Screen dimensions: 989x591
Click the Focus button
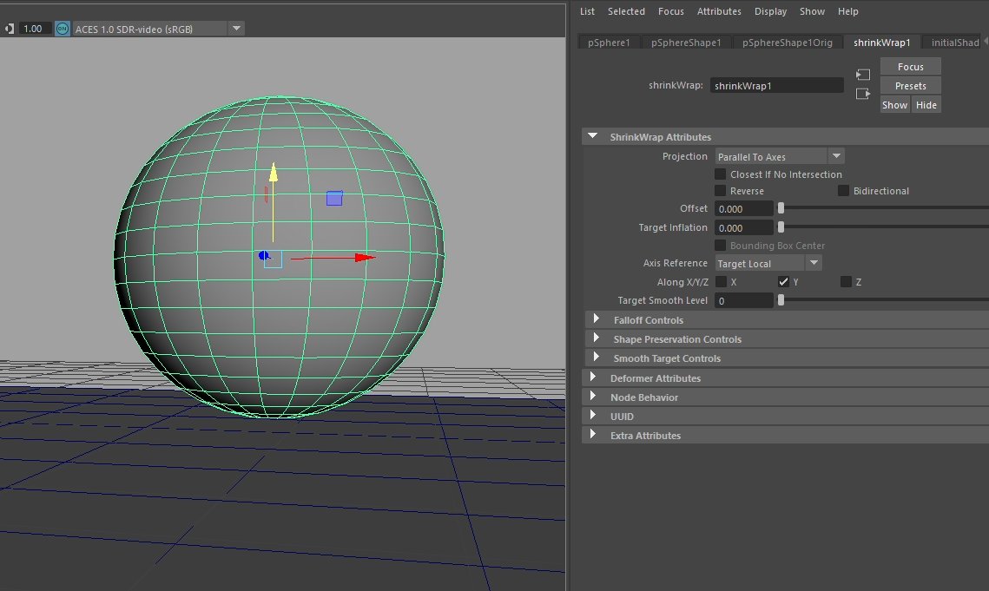coord(910,67)
